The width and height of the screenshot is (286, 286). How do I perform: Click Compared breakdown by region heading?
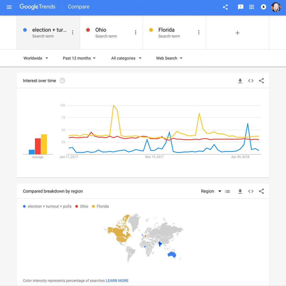[x=53, y=191]
